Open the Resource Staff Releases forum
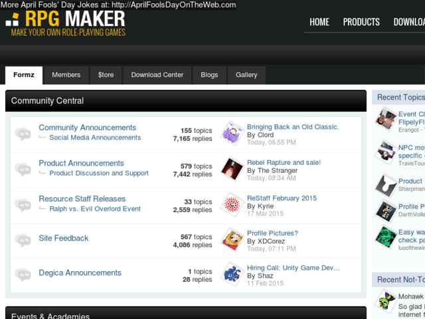The height and width of the screenshot is (319, 425). 82,199
